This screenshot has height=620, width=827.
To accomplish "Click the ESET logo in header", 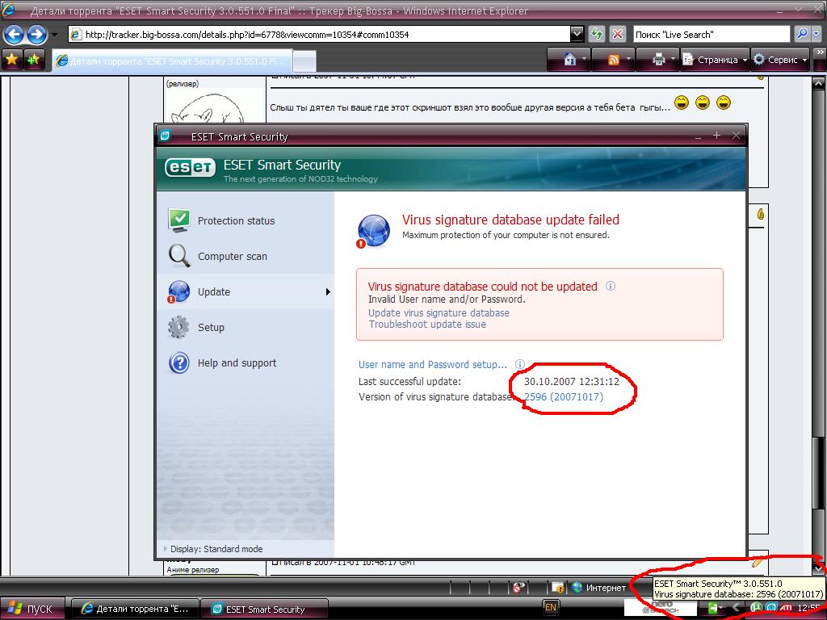I will [190, 168].
